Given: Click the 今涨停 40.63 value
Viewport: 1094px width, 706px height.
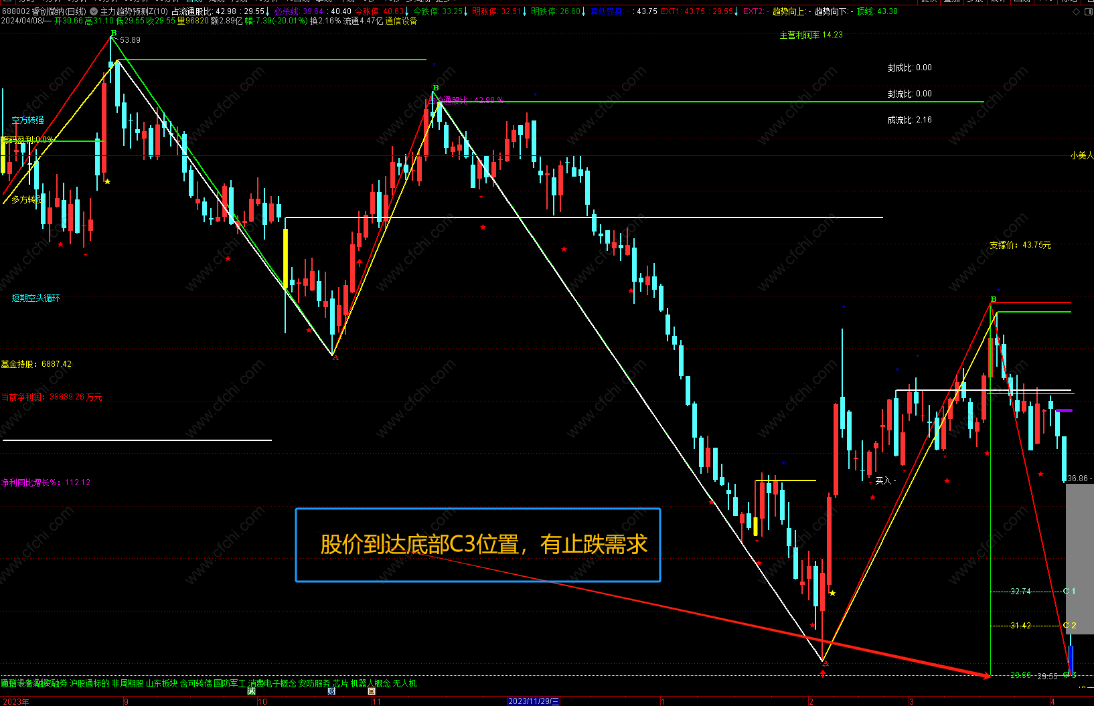Looking at the screenshot, I should tap(379, 11).
